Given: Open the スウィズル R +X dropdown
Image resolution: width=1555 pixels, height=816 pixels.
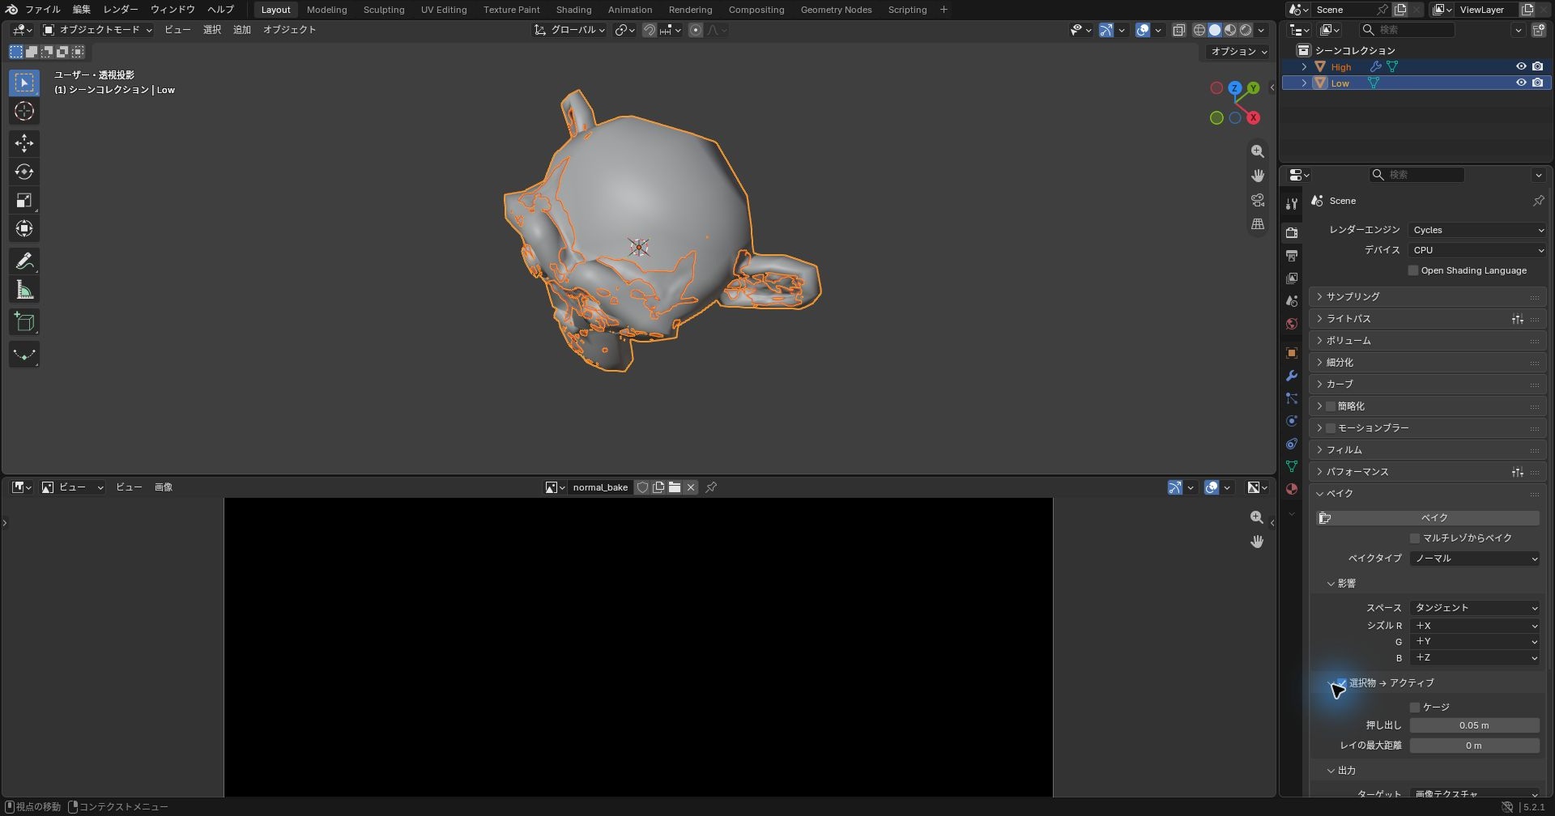Looking at the screenshot, I should click(x=1475, y=626).
